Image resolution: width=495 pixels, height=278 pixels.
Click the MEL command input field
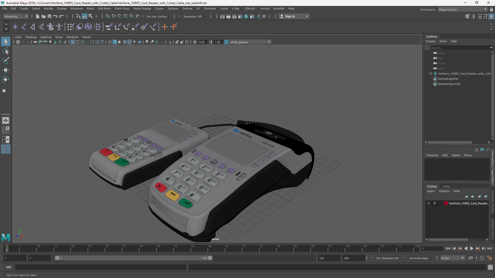click(101, 267)
